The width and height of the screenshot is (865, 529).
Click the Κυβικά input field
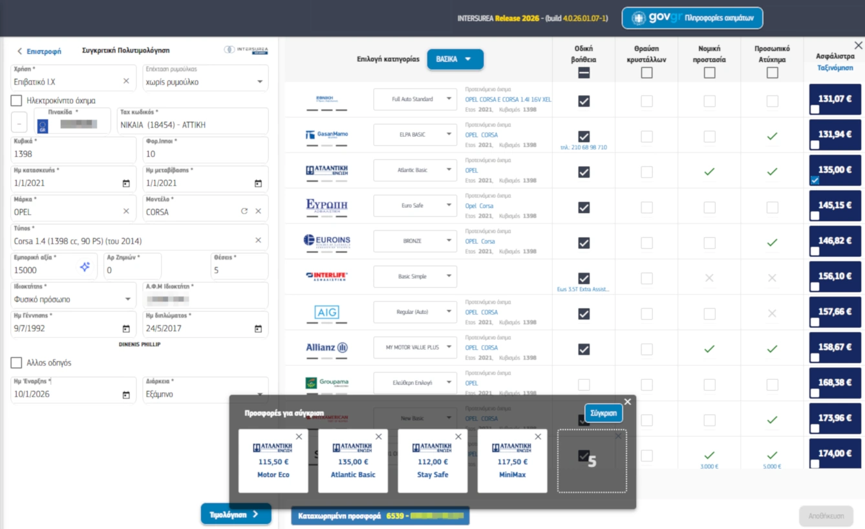[x=74, y=154]
